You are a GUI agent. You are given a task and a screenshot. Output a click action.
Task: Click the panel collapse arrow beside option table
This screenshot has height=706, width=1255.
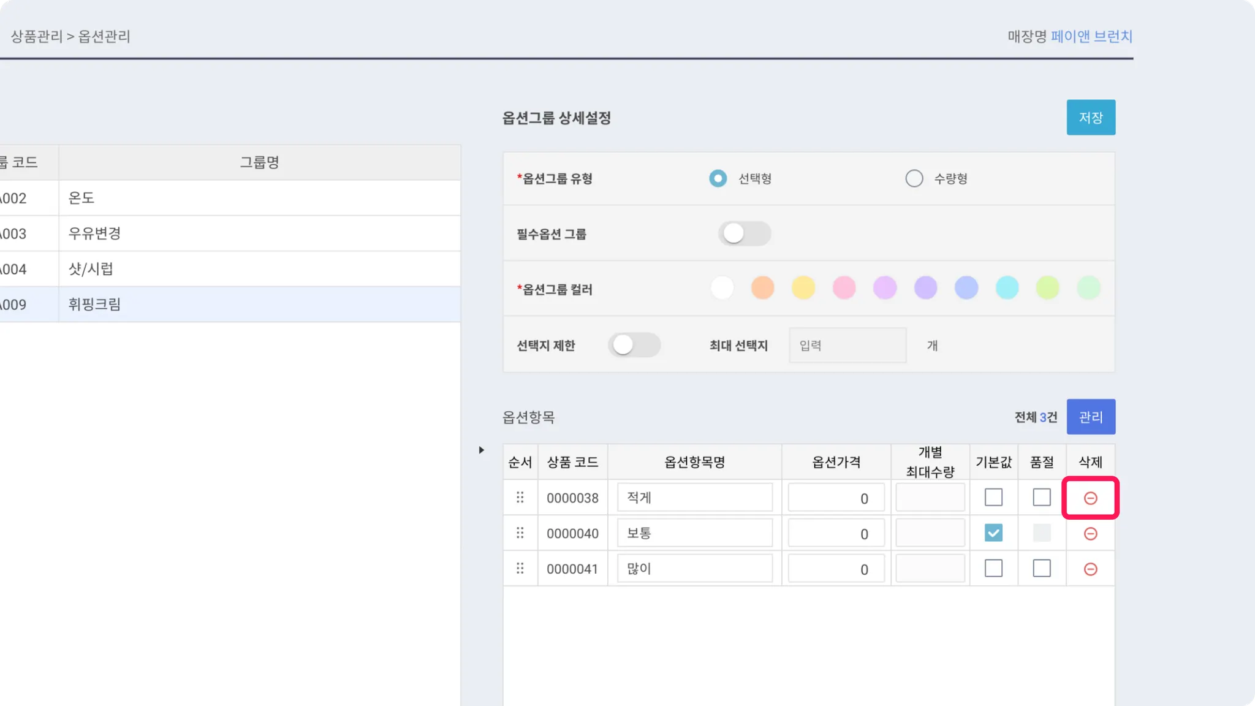482,450
